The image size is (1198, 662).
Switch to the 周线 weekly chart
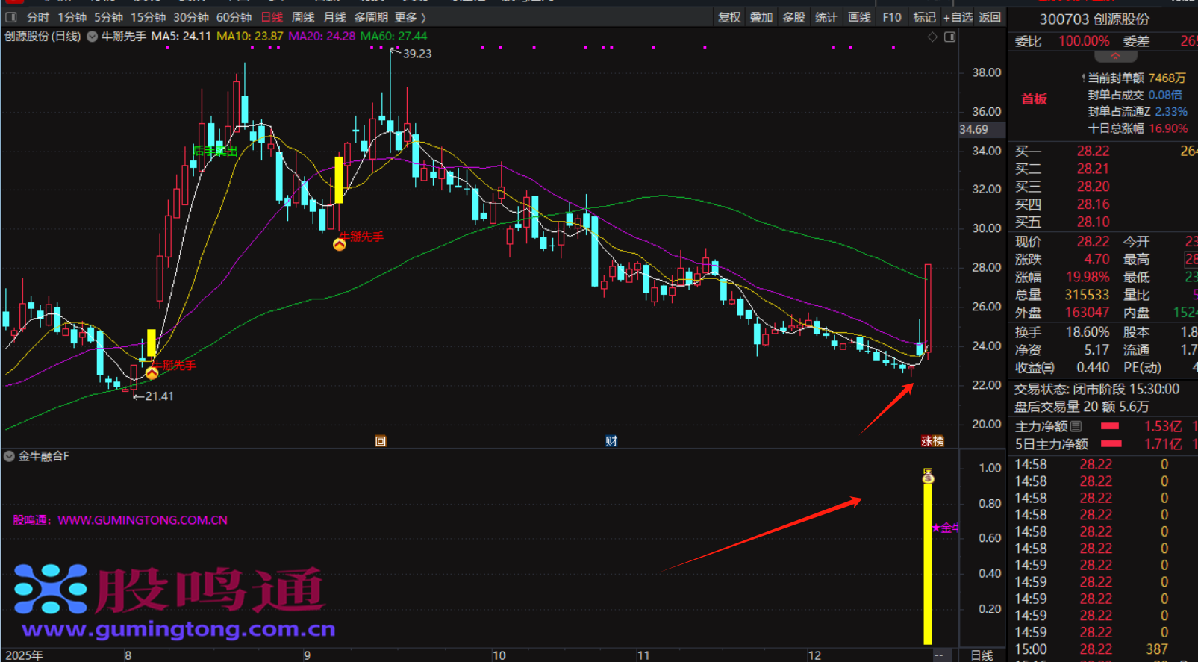[302, 17]
